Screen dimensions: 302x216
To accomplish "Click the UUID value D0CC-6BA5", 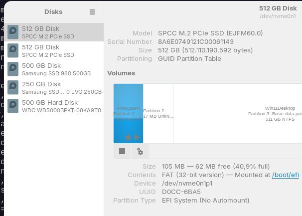I will [x=181, y=192].
